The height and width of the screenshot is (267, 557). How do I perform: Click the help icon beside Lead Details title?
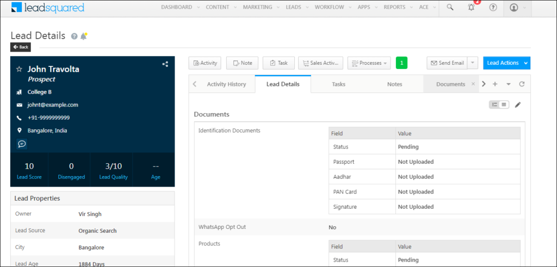[x=74, y=36]
